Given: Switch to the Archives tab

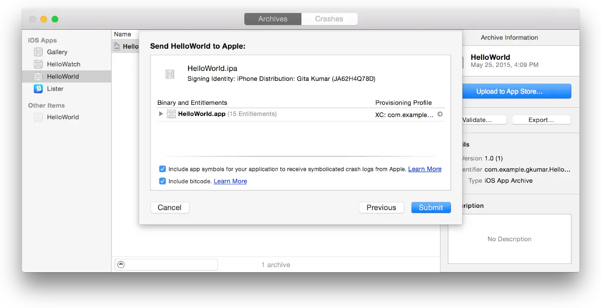Looking at the screenshot, I should [x=273, y=19].
